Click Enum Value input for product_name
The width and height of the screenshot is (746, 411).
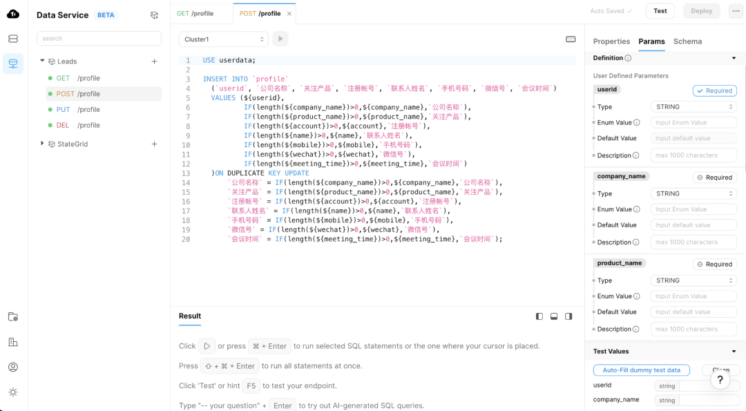point(694,296)
